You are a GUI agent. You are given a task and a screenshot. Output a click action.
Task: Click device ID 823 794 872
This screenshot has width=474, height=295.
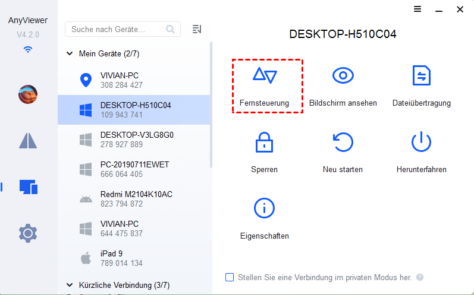(121, 204)
